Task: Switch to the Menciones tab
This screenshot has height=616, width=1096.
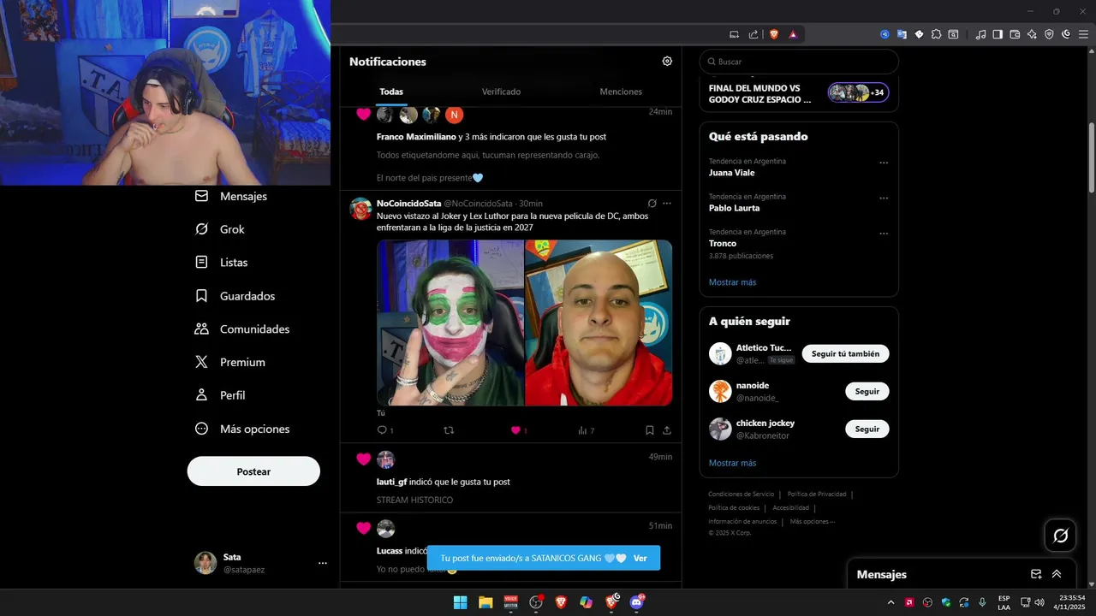Action: click(621, 92)
